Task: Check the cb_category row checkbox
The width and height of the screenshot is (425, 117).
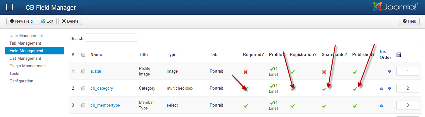Action: coord(83,88)
